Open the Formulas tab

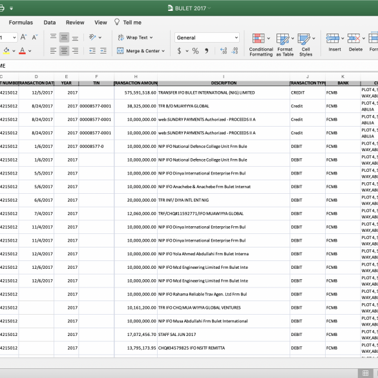click(21, 23)
